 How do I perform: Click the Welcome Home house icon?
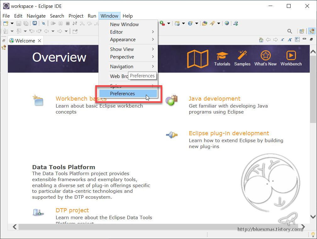pos(261,40)
